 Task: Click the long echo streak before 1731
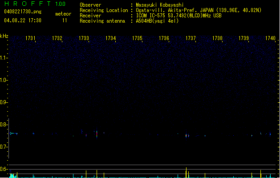point(13,133)
